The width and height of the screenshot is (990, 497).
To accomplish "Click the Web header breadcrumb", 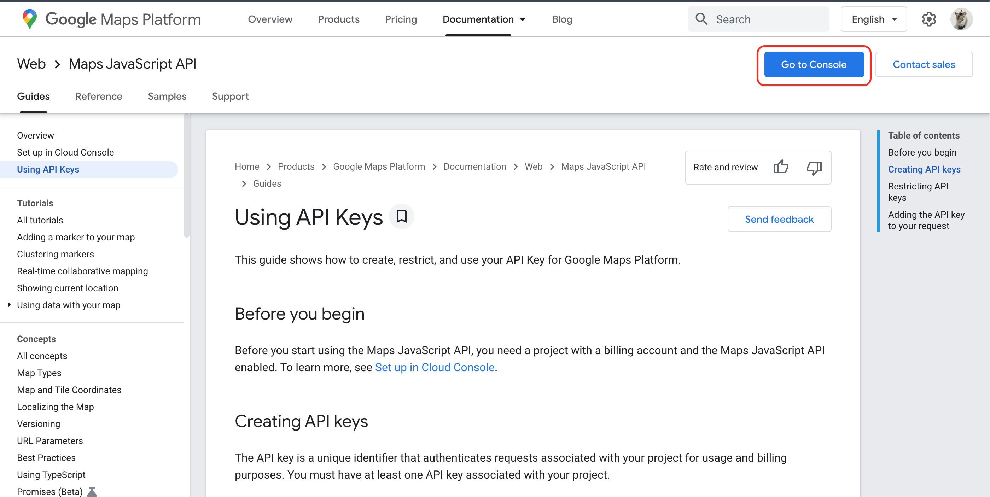I will [x=31, y=64].
